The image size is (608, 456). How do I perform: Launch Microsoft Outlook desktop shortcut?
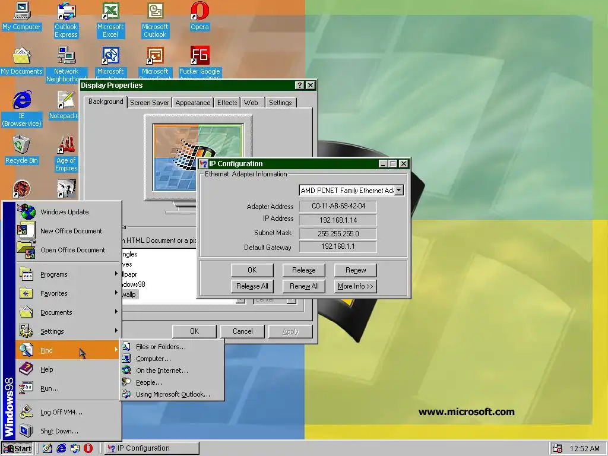click(155, 20)
